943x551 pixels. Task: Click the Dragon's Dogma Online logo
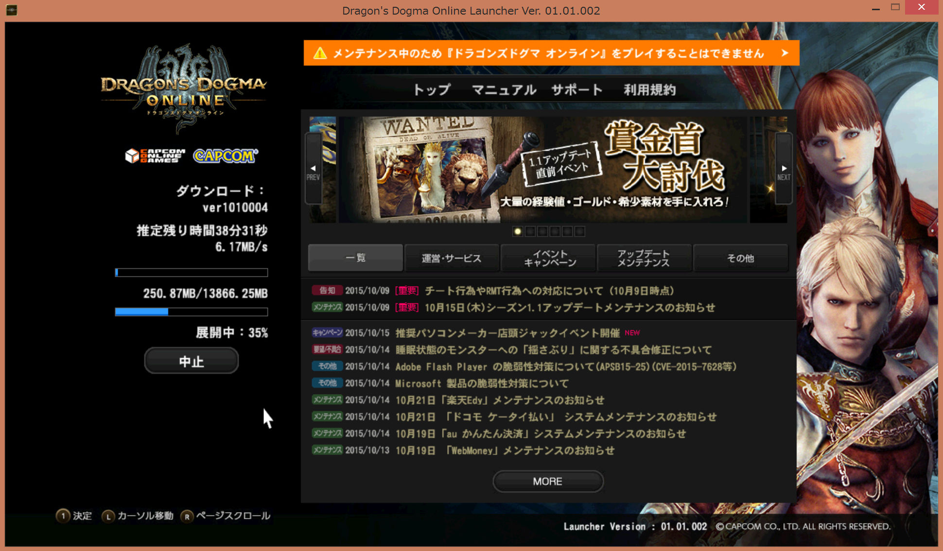(184, 87)
